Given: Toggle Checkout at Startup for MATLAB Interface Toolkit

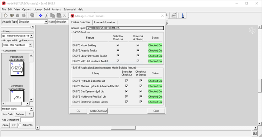Looking at the screenshot, I should coord(138,61).
